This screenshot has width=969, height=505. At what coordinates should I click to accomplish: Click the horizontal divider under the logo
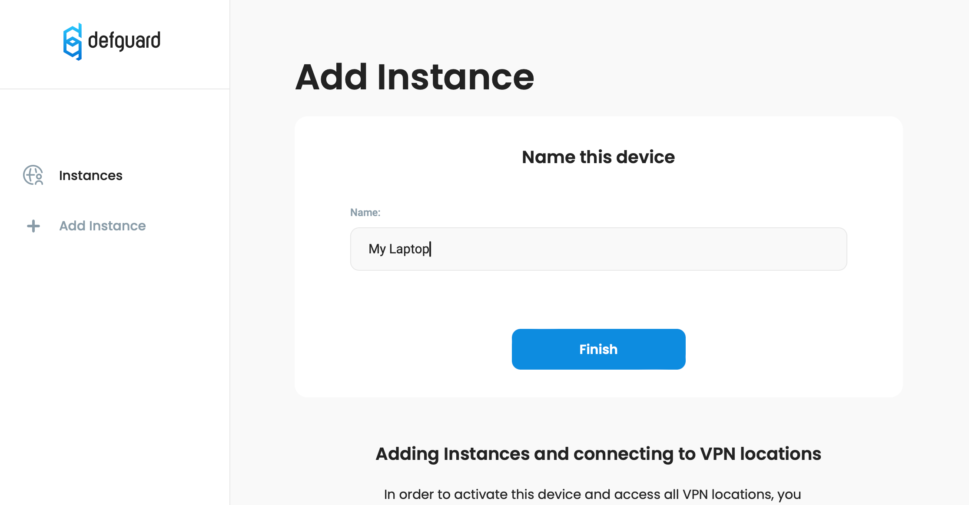pyautogui.click(x=115, y=89)
